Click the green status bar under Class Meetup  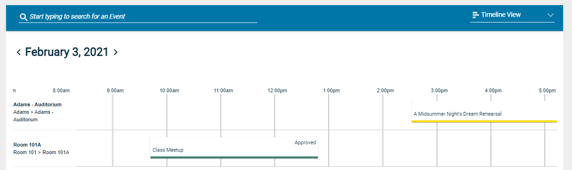click(x=234, y=157)
